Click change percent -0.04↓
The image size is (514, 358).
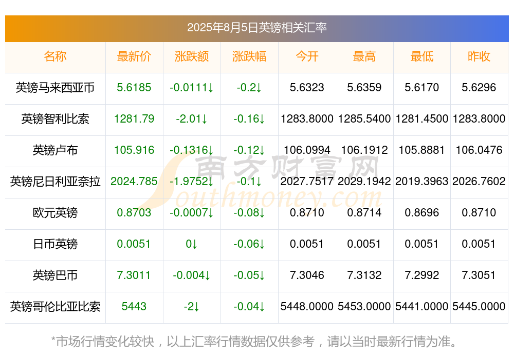click(249, 307)
